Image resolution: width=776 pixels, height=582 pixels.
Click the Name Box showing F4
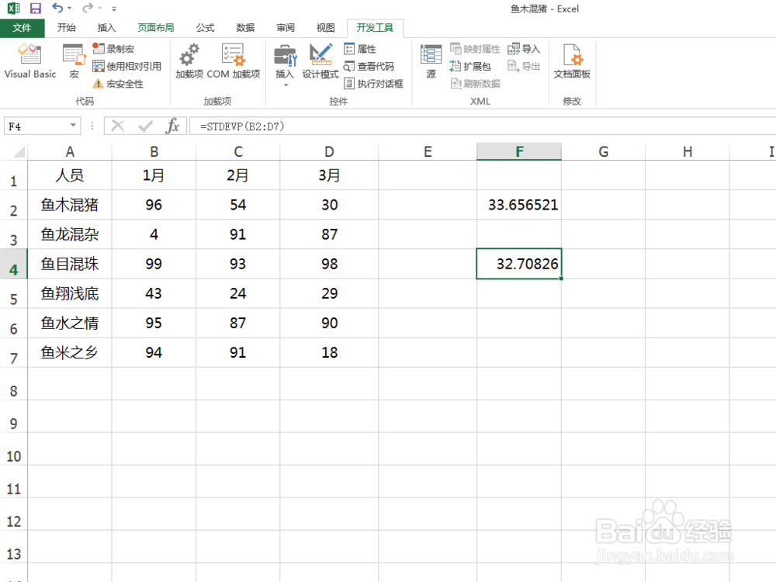point(36,126)
